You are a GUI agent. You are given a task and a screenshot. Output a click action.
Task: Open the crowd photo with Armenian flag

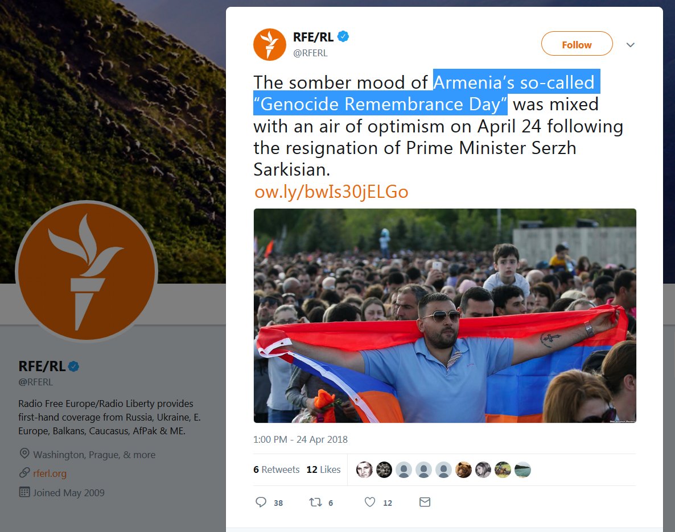(444, 315)
